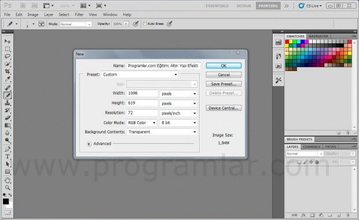Viewport: 359px width, 220px height.
Task: Toggle lock transparent pixels in Layers
Action: point(299,162)
